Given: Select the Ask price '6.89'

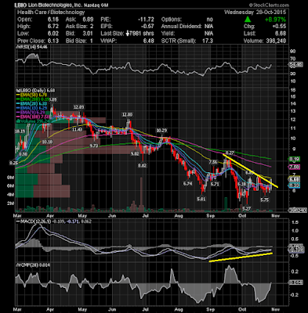Looking at the screenshot, I should pos(88,20).
